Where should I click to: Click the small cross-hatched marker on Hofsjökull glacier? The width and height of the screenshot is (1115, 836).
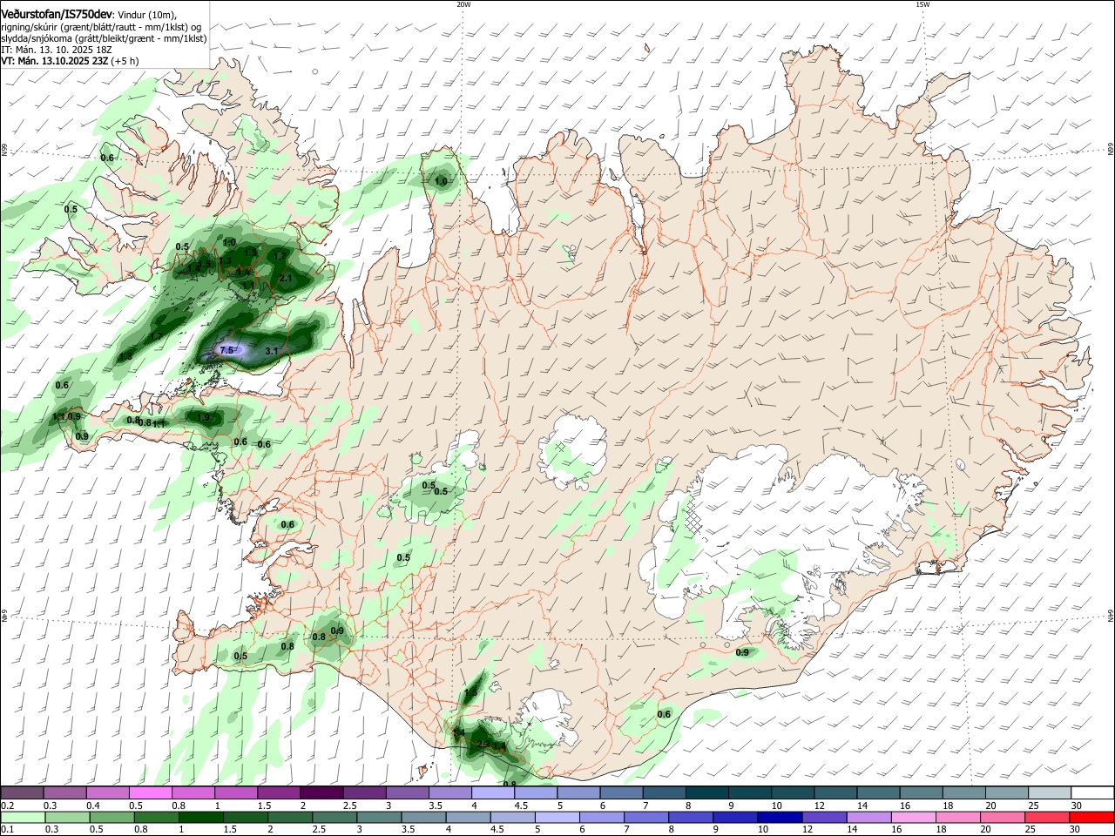(559, 446)
